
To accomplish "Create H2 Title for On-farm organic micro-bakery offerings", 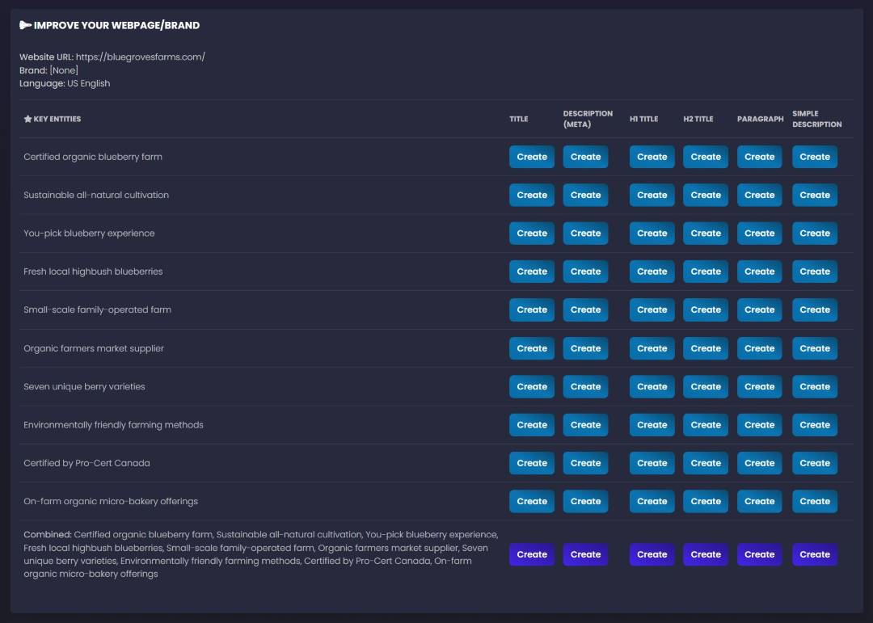I will tap(705, 501).
